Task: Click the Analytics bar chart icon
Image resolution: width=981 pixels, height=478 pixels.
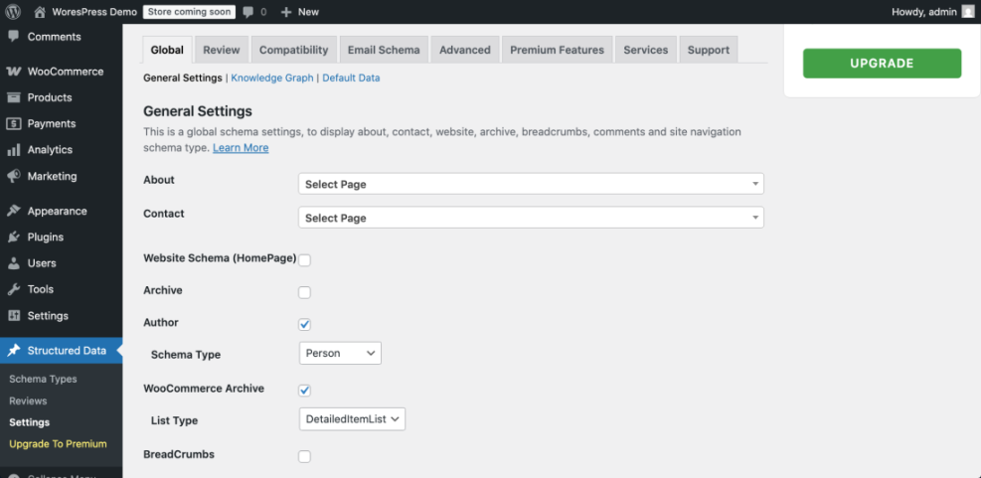Action: coord(13,150)
